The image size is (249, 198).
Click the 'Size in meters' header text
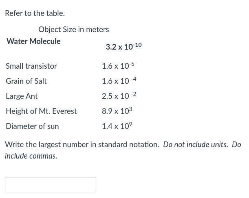point(86,29)
